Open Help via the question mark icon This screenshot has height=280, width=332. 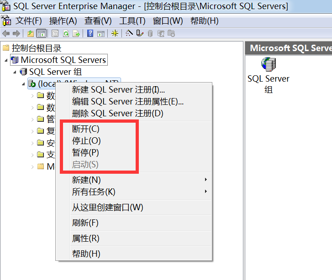coord(90,33)
